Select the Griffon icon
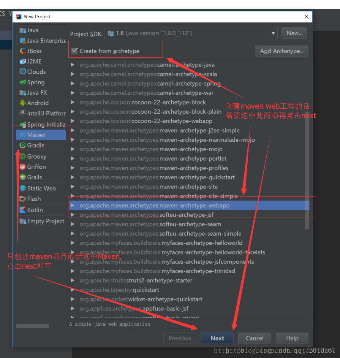 [22, 167]
